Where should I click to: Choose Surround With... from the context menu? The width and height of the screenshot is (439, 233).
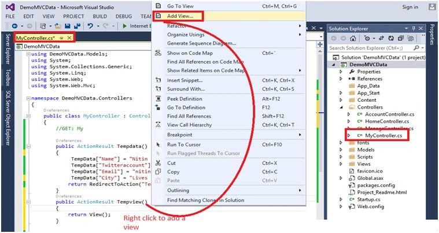pyautogui.click(x=228, y=89)
